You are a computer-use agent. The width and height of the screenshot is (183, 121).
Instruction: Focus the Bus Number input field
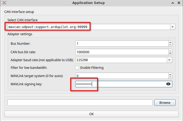tap(122, 43)
